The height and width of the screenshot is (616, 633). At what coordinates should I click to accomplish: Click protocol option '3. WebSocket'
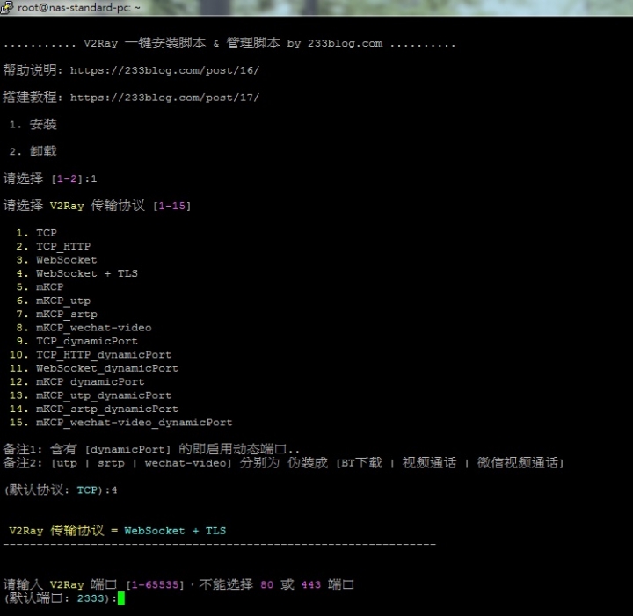click(56, 260)
